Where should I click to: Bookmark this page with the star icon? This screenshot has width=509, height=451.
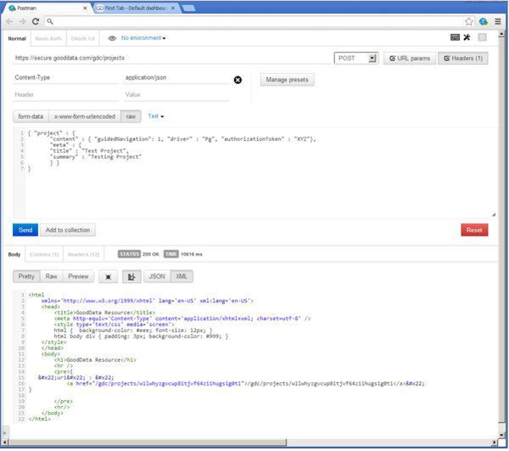pos(468,21)
